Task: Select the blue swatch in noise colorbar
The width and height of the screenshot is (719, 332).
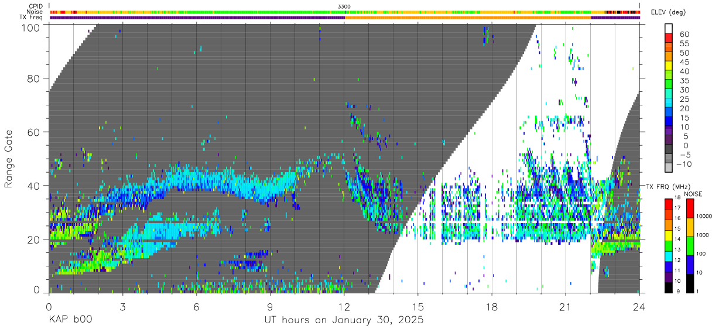Action: pyautogui.click(x=690, y=264)
